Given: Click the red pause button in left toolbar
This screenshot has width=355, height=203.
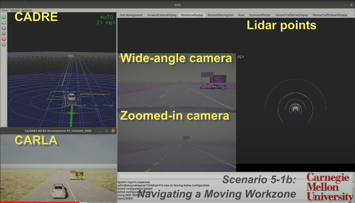Looking at the screenshot, I should (x=4, y=39).
